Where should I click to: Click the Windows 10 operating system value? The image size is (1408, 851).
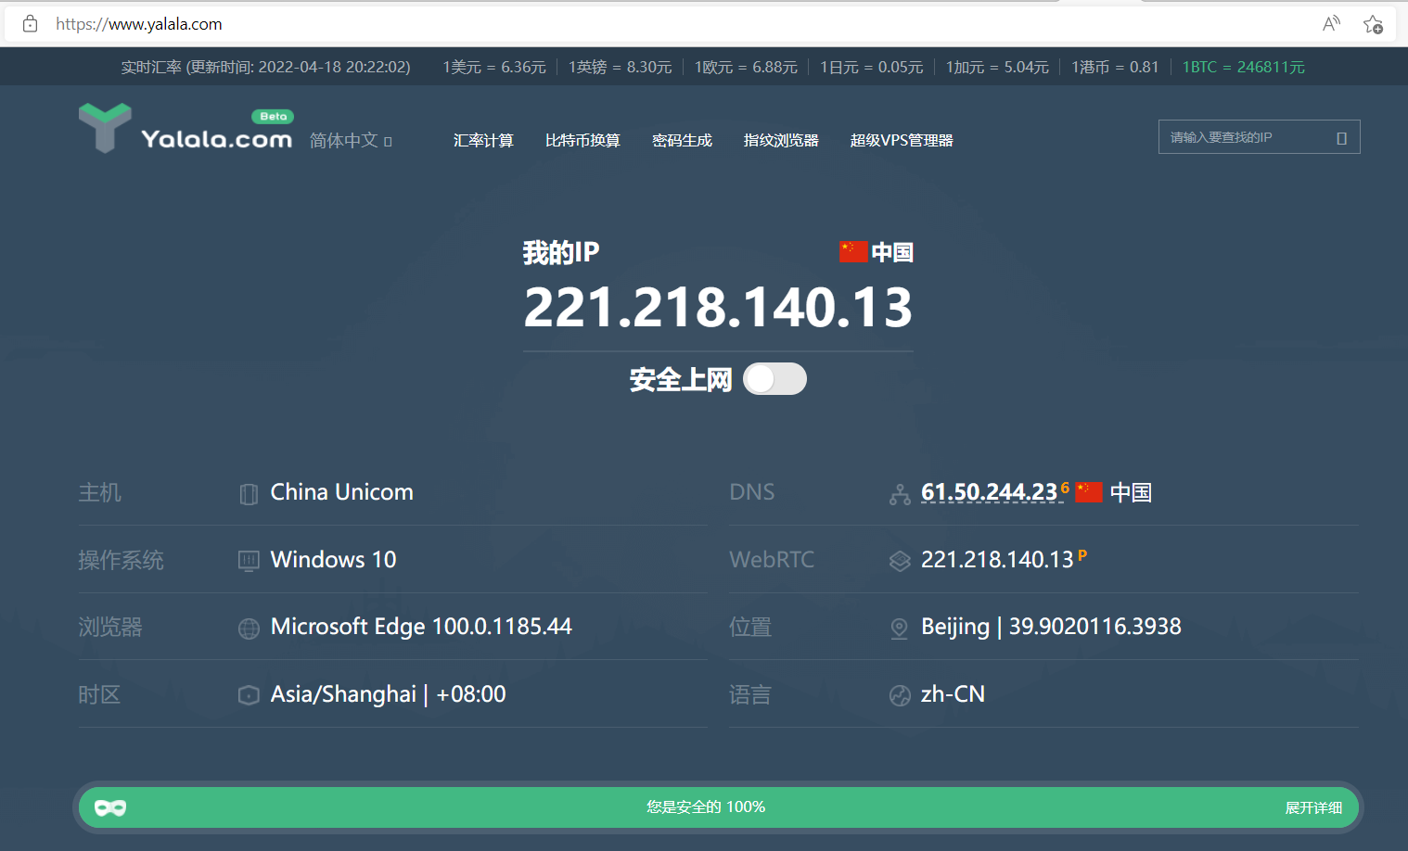tap(333, 560)
